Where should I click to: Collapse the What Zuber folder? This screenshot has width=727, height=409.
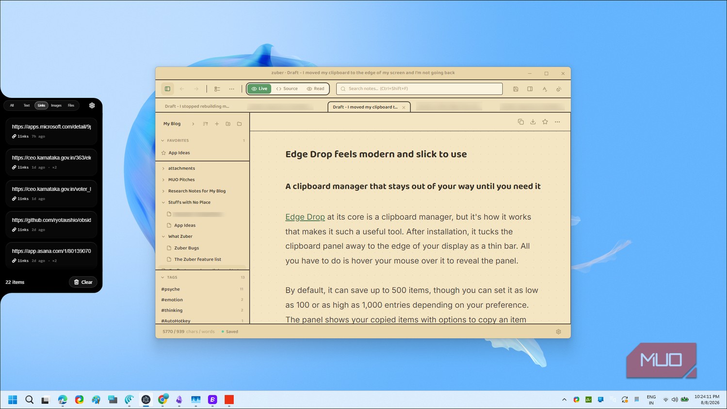pos(163,236)
